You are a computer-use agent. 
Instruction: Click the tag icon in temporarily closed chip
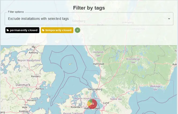[x=43, y=30]
